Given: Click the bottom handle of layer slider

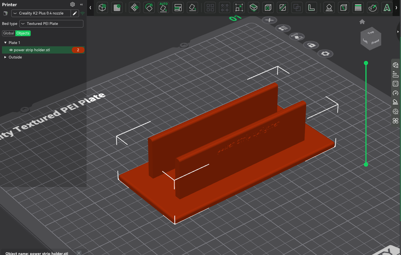Looking at the screenshot, I should coord(366,164).
